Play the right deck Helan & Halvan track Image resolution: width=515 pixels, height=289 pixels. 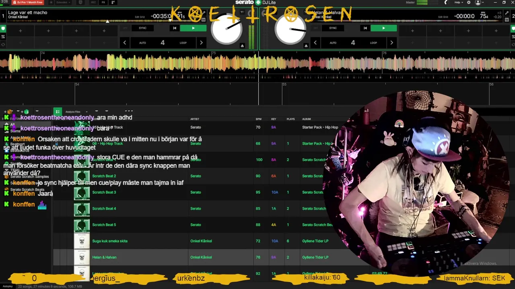383,28
